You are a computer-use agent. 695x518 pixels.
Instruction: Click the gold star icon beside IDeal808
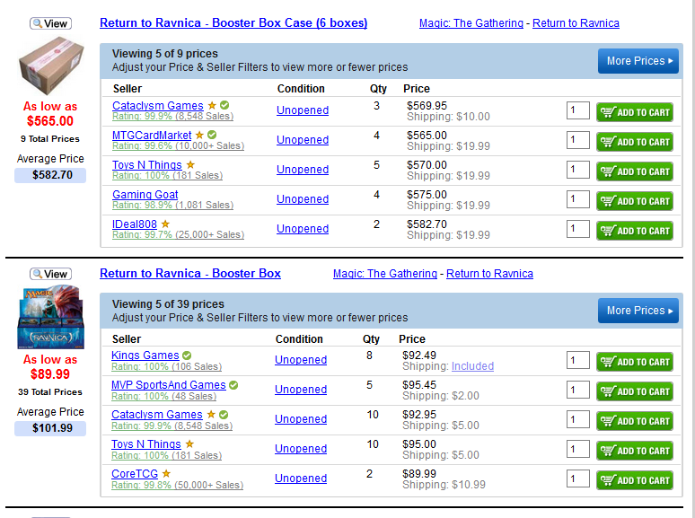pos(165,224)
